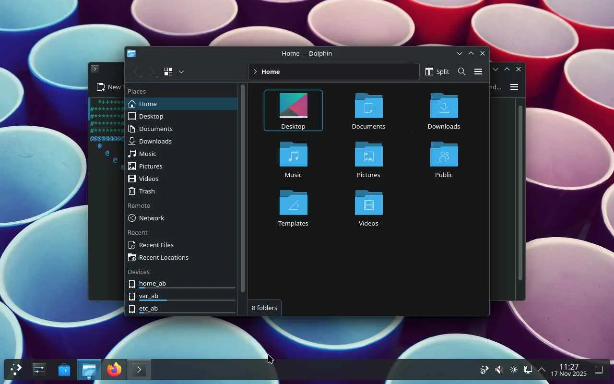Expand the Home breadcrumb chevron
The height and width of the screenshot is (384, 614).
click(255, 72)
